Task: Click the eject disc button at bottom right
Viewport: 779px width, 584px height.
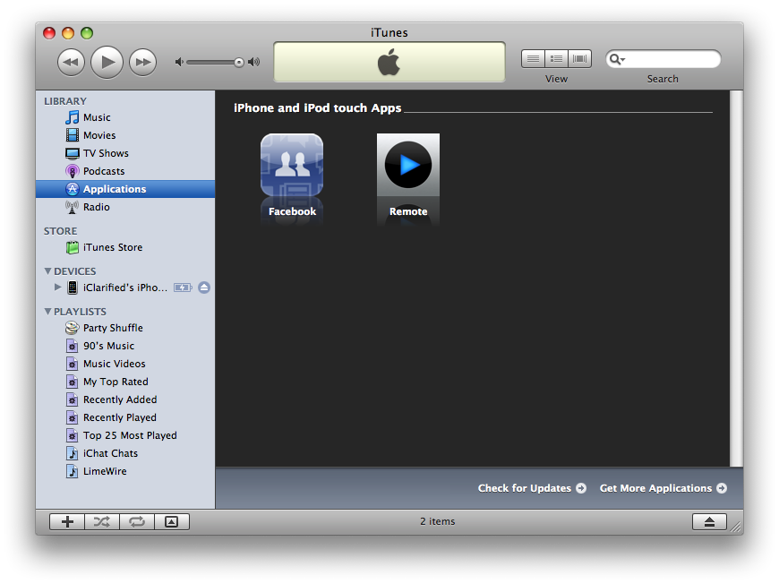Action: 709,521
